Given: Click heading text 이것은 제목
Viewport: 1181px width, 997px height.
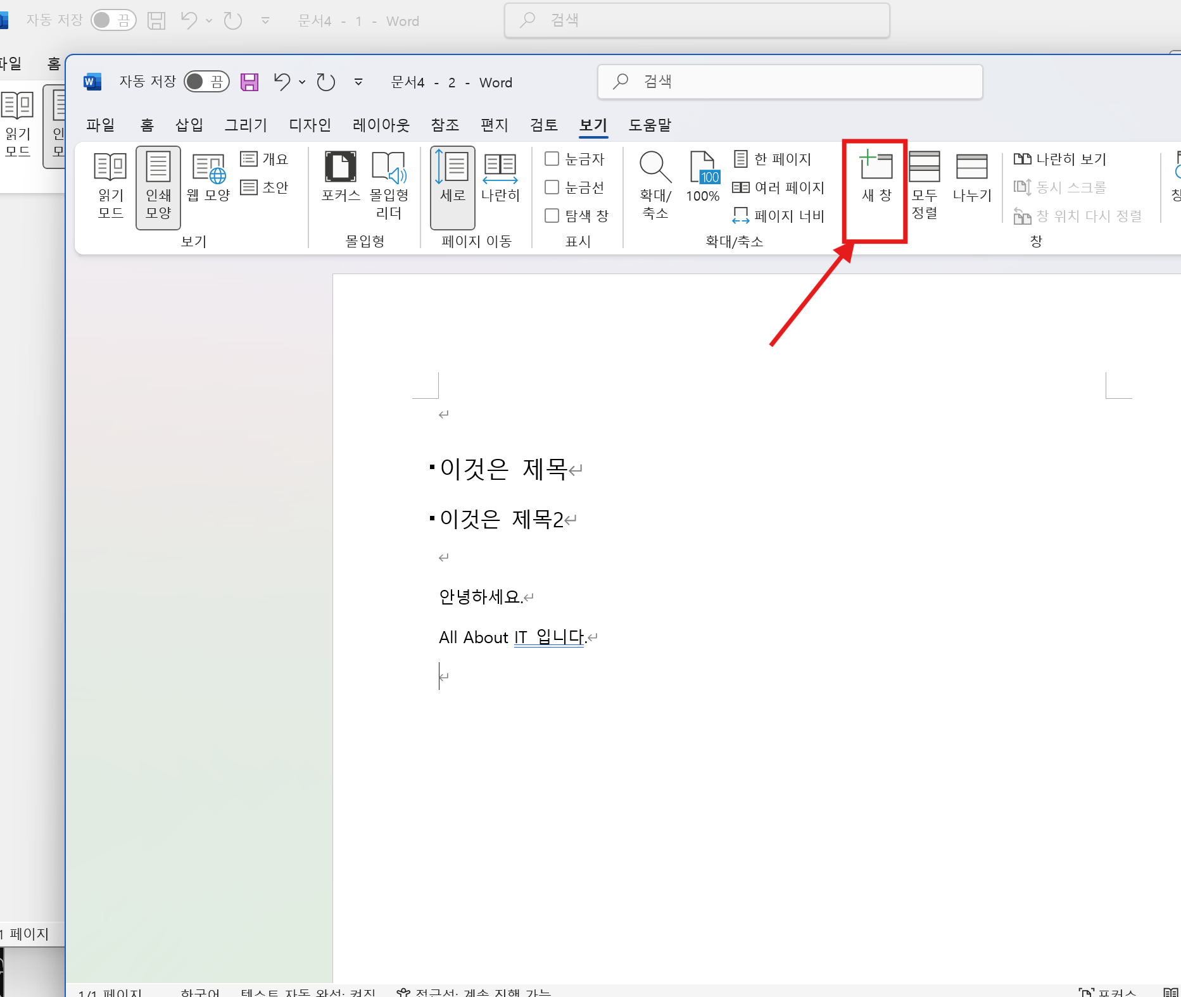Looking at the screenshot, I should (503, 469).
